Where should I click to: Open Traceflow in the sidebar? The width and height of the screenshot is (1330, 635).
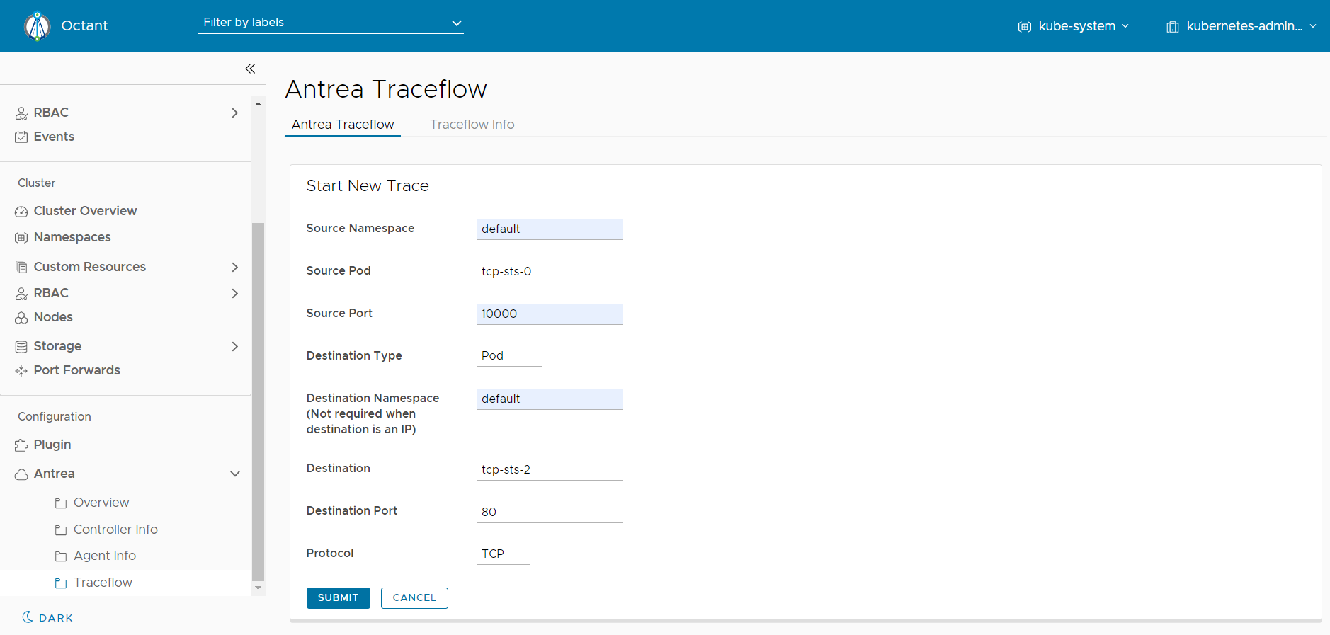tap(103, 583)
